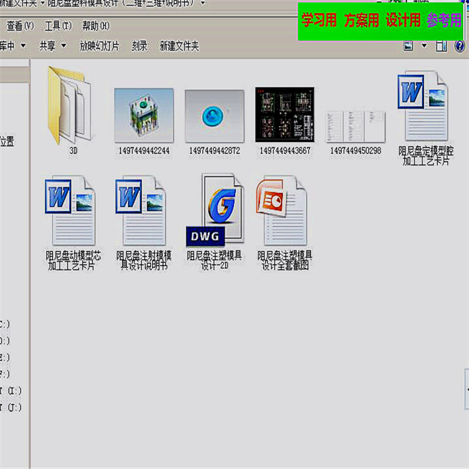Open the help question mark icon
The width and height of the screenshot is (469, 469).
click(x=460, y=46)
